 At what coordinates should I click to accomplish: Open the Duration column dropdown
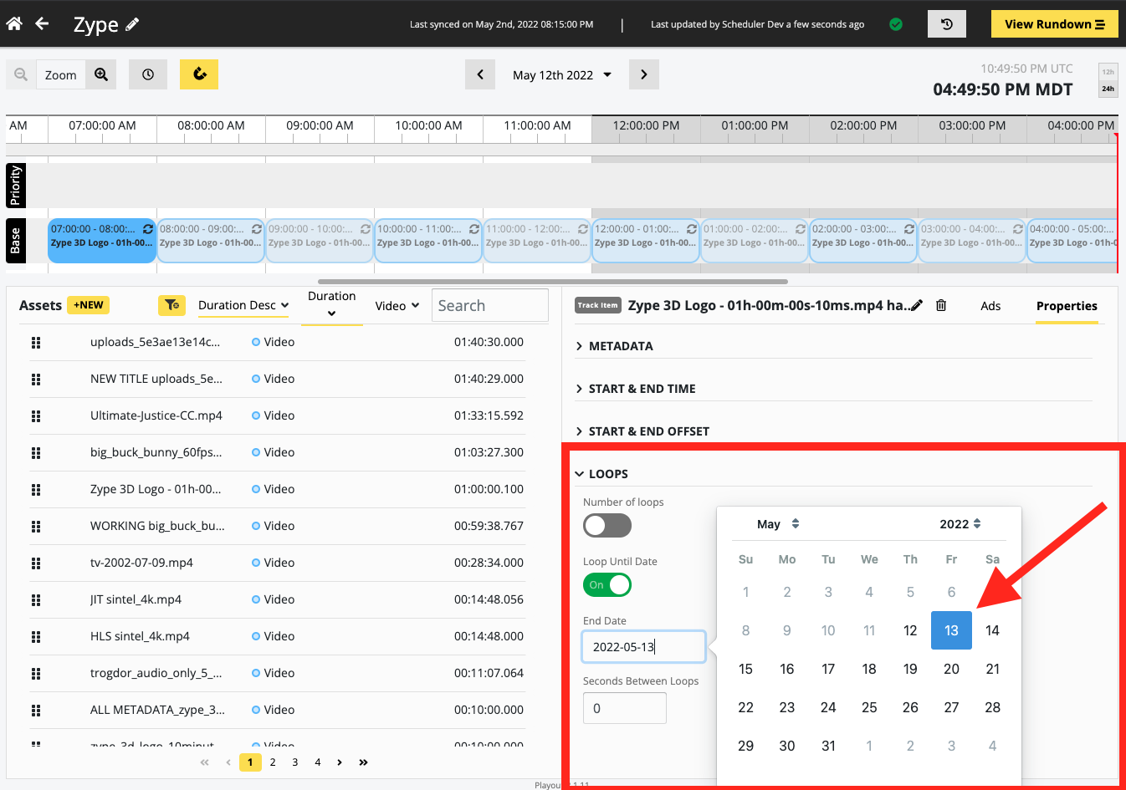(332, 304)
